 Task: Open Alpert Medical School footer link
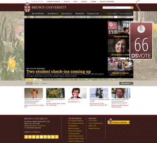click(75, 136)
